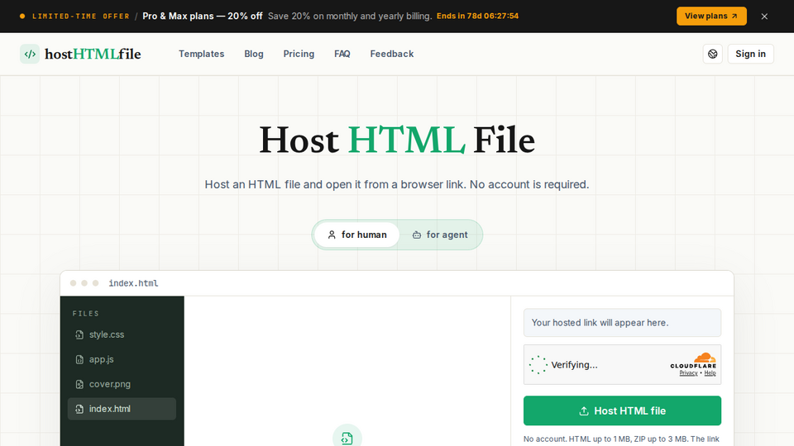
Task: Open the Pricing page
Action: point(299,54)
